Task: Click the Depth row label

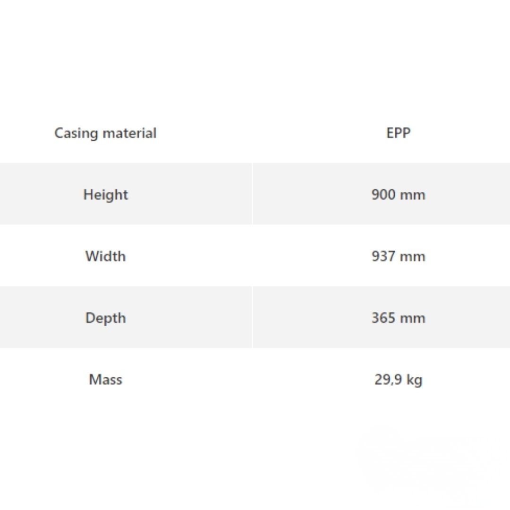Action: coord(105,318)
